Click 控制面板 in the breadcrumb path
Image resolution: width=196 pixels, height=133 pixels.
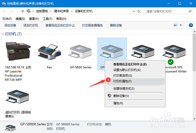click(42, 11)
